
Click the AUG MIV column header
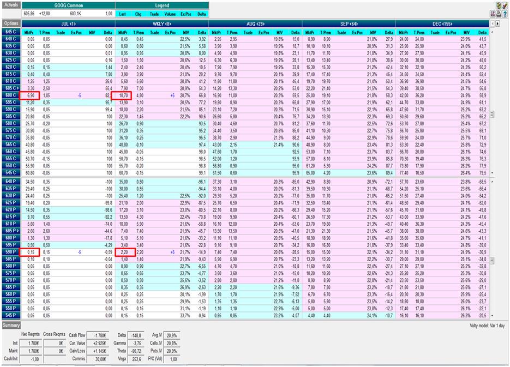pyautogui.click(x=279, y=33)
